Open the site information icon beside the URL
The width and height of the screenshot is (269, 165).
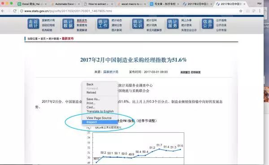pos(22,11)
